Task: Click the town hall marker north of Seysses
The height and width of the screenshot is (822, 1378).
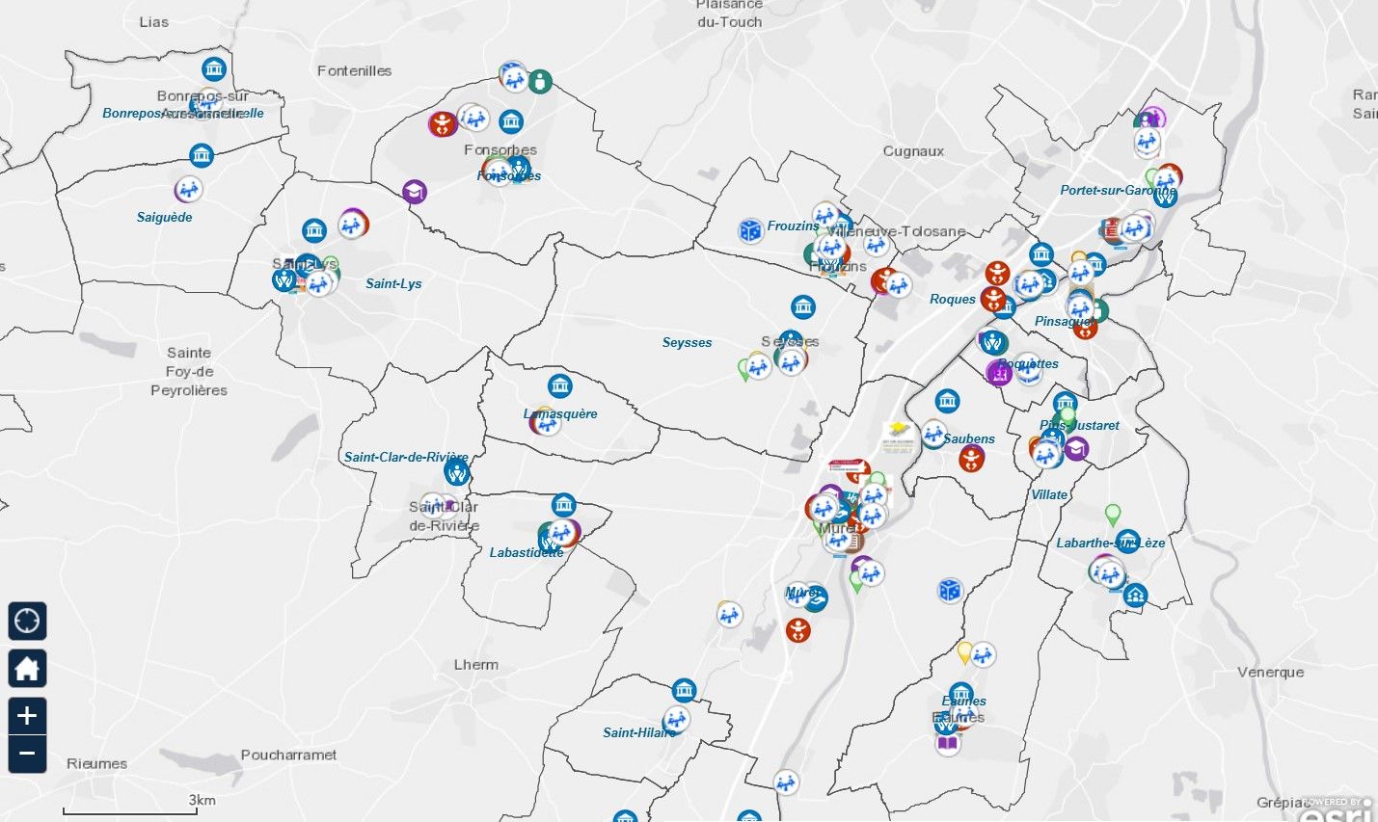Action: 803,307
